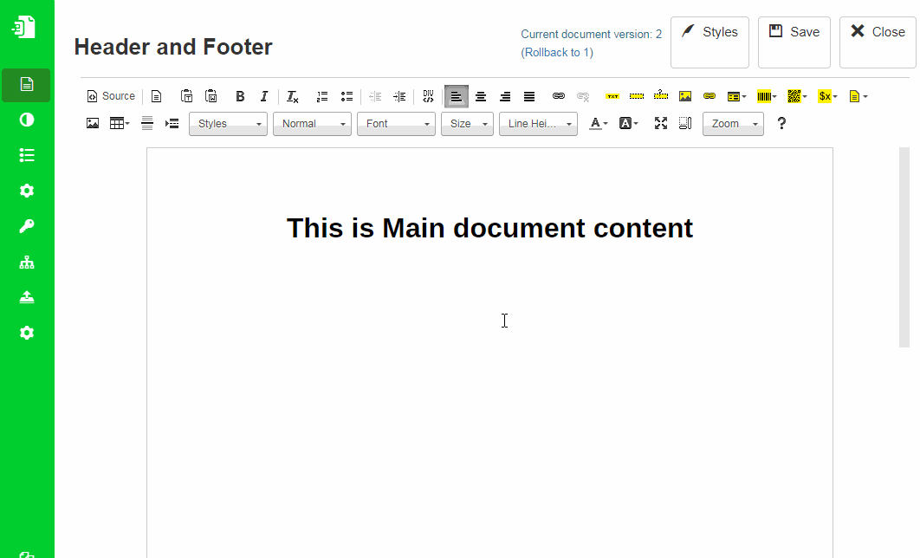The height and width of the screenshot is (558, 920).
Task: Open the document page icon in sidebar
Action: [26, 85]
